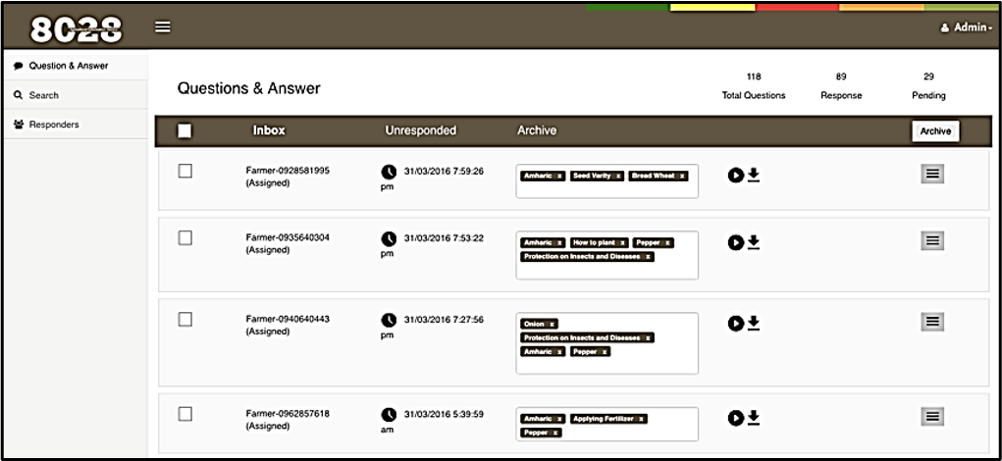1002x461 pixels.
Task: Click the clock icon beside 7:27:56
Action: coord(390,320)
